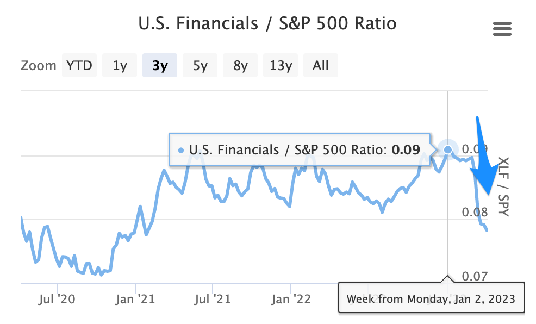Click the Jul '20 x-axis label
Viewport: 536px width, 324px height.
pyautogui.click(x=57, y=299)
